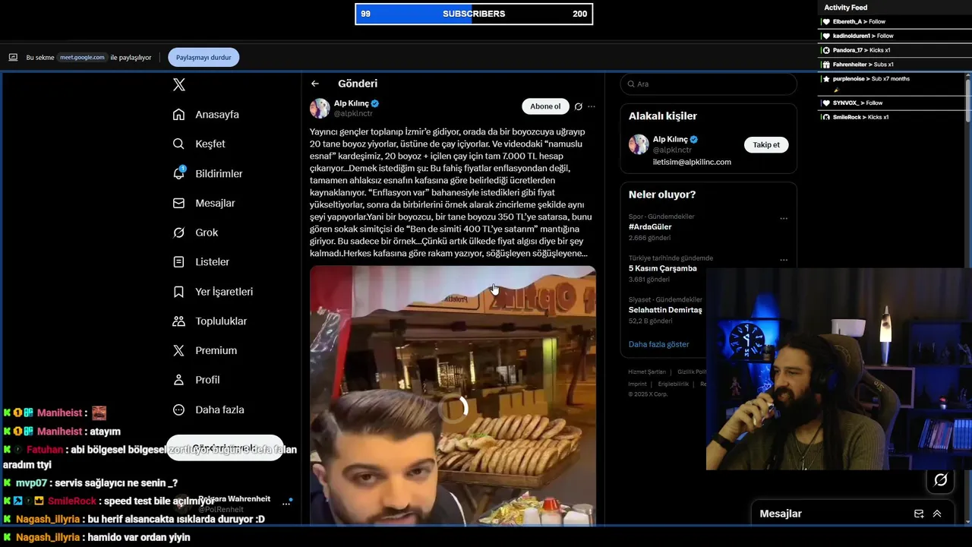This screenshot has width=972, height=547.
Task: Open the Bildirimler bell icon
Action: click(178, 173)
